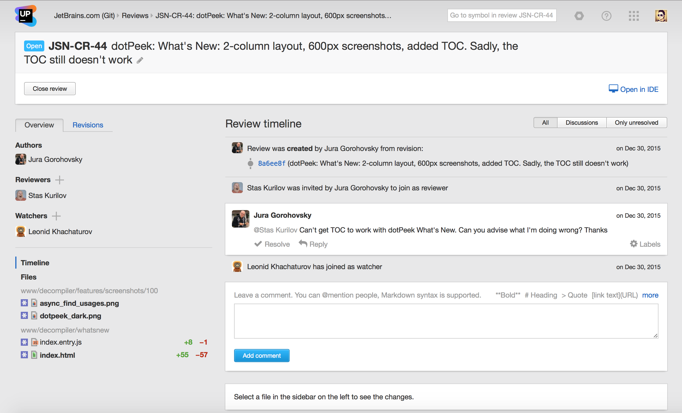Image resolution: width=682 pixels, height=413 pixels.
Task: Filter timeline to Only unresolved
Action: pyautogui.click(x=636, y=123)
